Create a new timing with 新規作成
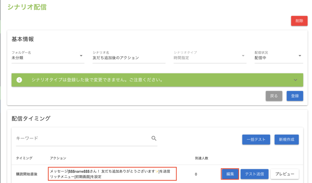312x183 pixels. [x=286, y=139]
